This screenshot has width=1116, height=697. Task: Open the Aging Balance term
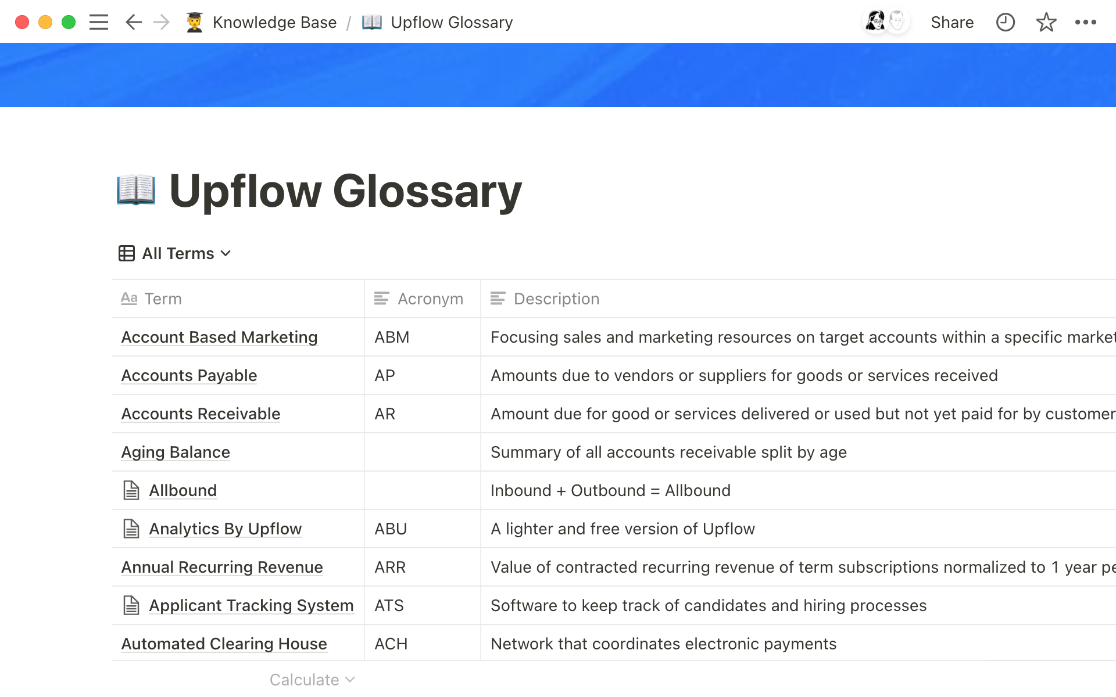pos(176,452)
